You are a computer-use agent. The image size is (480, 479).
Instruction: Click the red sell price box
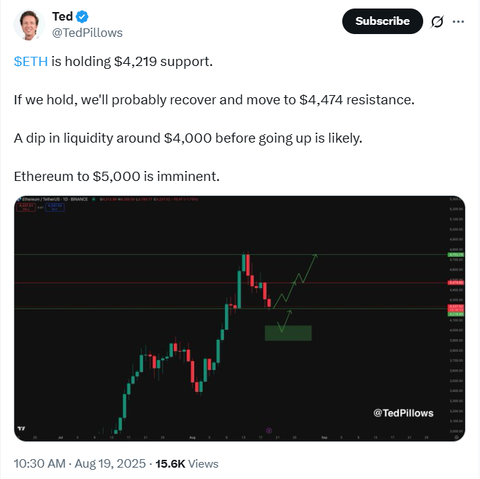pyautogui.click(x=26, y=207)
